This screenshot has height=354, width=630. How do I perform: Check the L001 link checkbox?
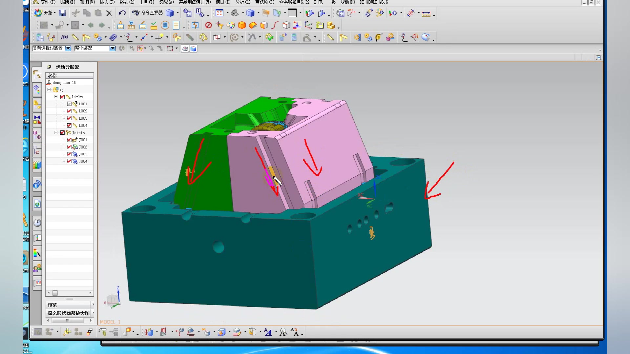pyautogui.click(x=69, y=104)
